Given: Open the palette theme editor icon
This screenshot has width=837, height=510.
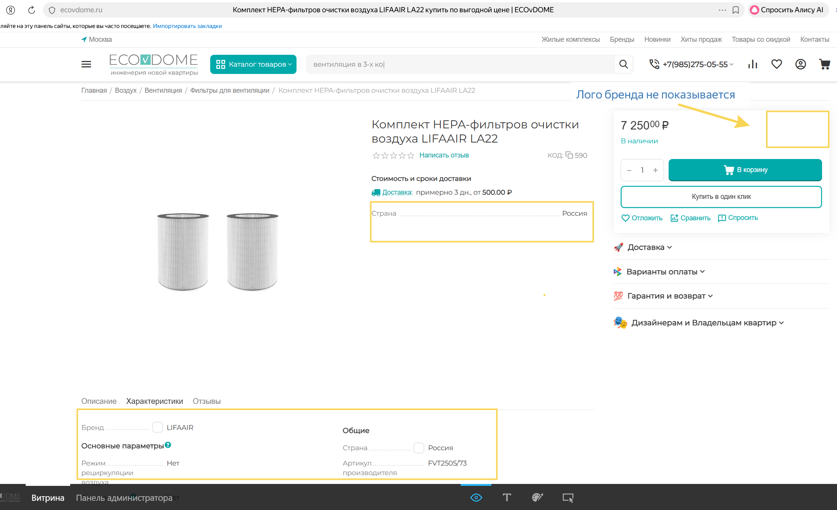Looking at the screenshot, I should [537, 497].
